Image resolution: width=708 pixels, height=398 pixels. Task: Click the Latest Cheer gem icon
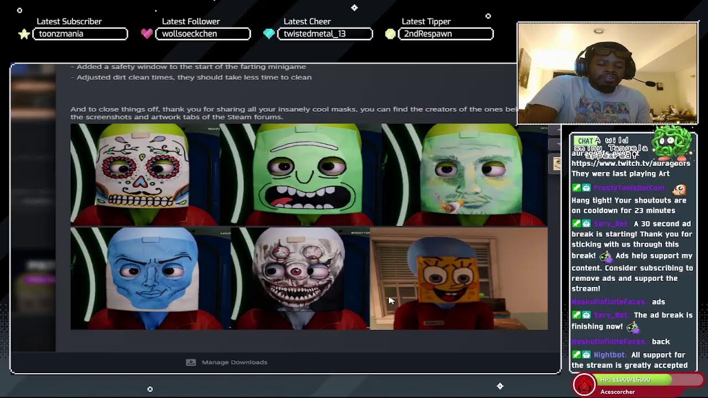click(269, 34)
